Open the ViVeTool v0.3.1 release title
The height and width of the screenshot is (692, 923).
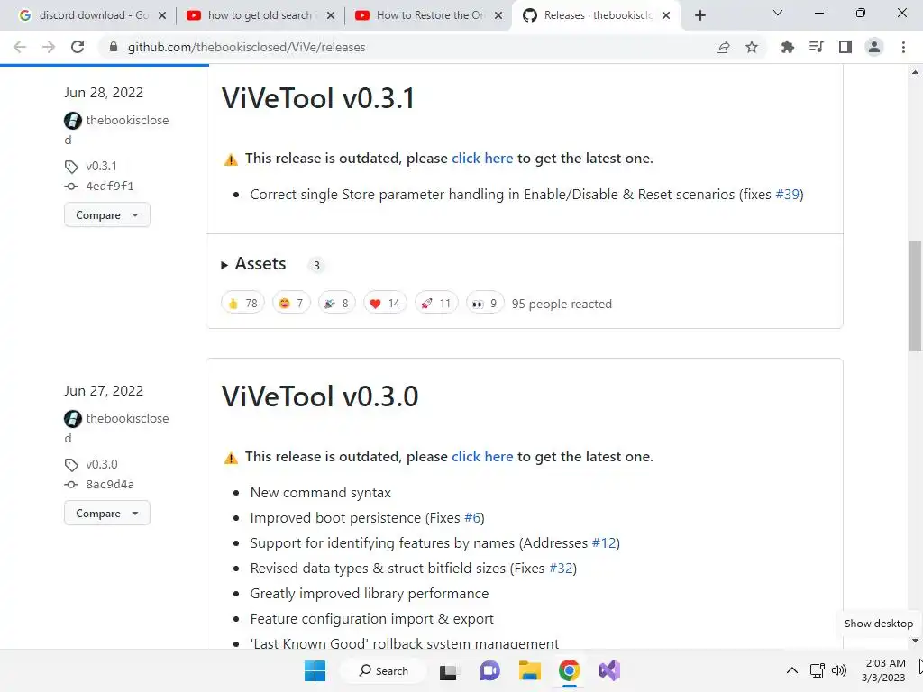[x=318, y=97]
